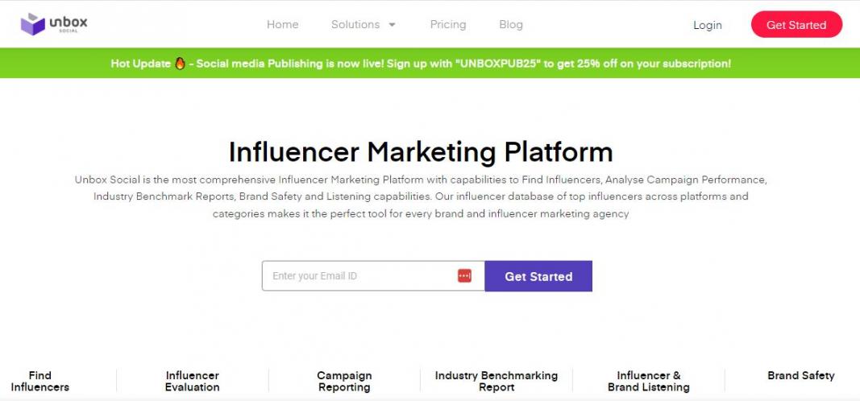Click the red password manager icon in email field
The width and height of the screenshot is (860, 401).
(464, 275)
